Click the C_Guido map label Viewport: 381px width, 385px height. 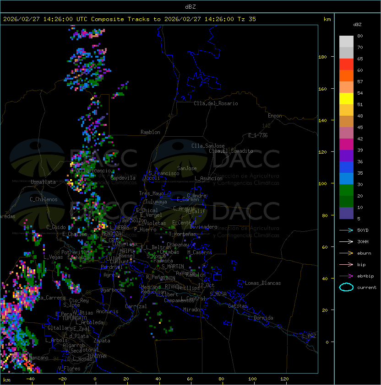click(56, 227)
